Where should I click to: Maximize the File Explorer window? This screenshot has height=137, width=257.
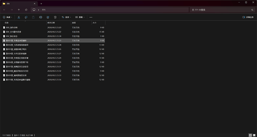pyautogui.click(x=246, y=2)
